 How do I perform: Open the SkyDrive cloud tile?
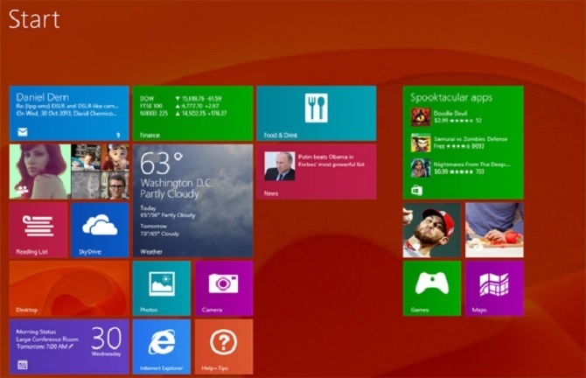click(100, 230)
